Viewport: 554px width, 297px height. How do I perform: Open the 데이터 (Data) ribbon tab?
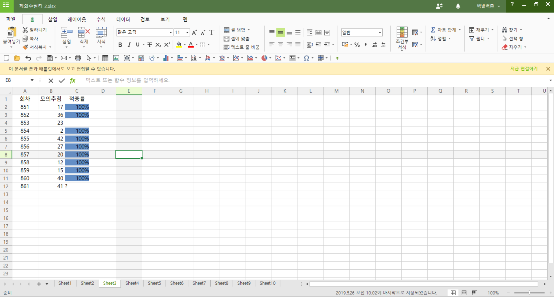click(123, 19)
